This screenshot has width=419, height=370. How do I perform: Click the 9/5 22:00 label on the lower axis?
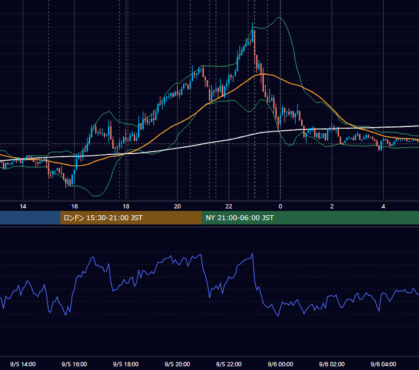229,364
